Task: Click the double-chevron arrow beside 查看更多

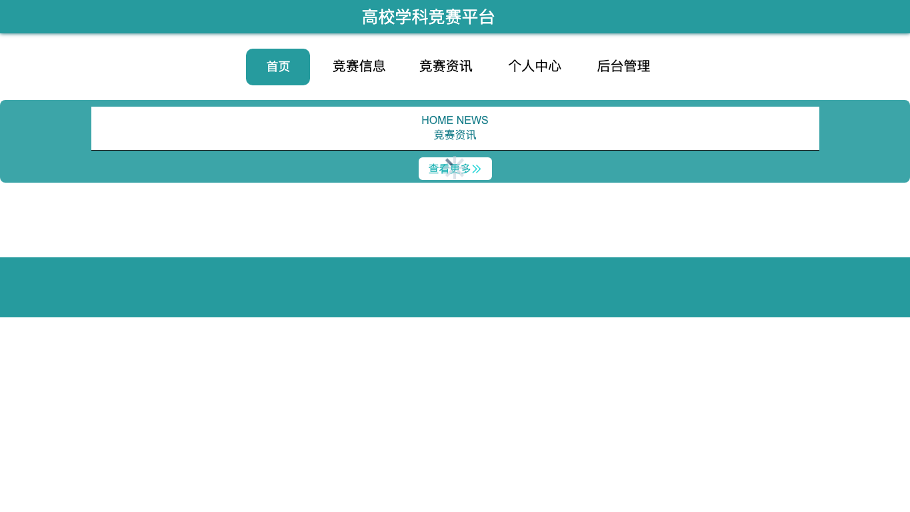Action: tap(477, 169)
